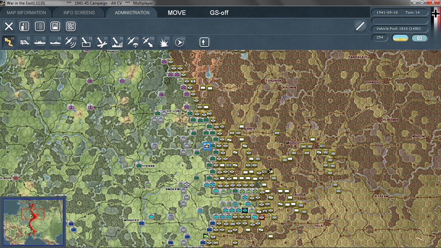Click the Vehicle Pool 181K readout
The width and height of the screenshot is (441, 248).
tap(400, 29)
